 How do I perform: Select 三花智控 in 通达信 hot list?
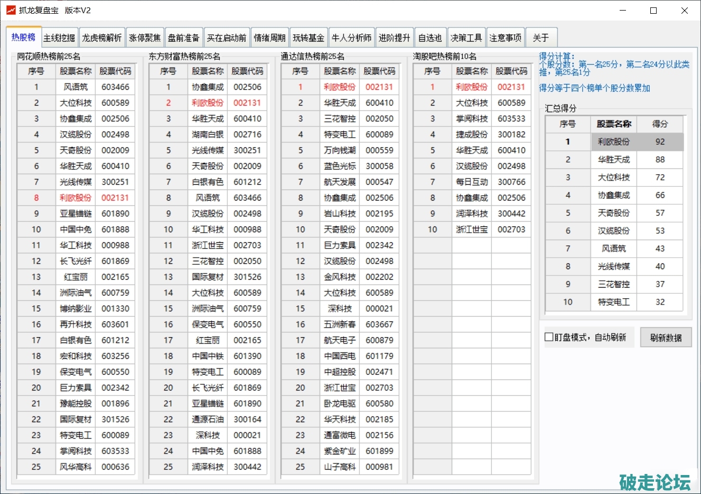point(340,119)
